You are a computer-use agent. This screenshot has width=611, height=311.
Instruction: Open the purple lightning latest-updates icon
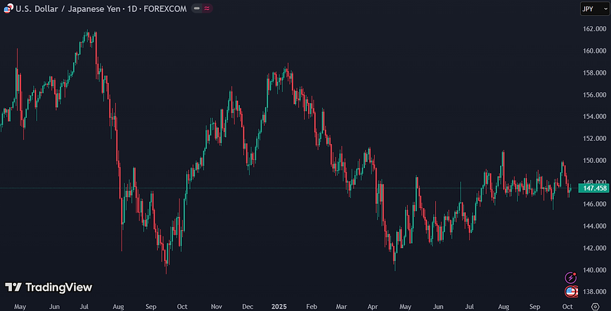pos(570,277)
